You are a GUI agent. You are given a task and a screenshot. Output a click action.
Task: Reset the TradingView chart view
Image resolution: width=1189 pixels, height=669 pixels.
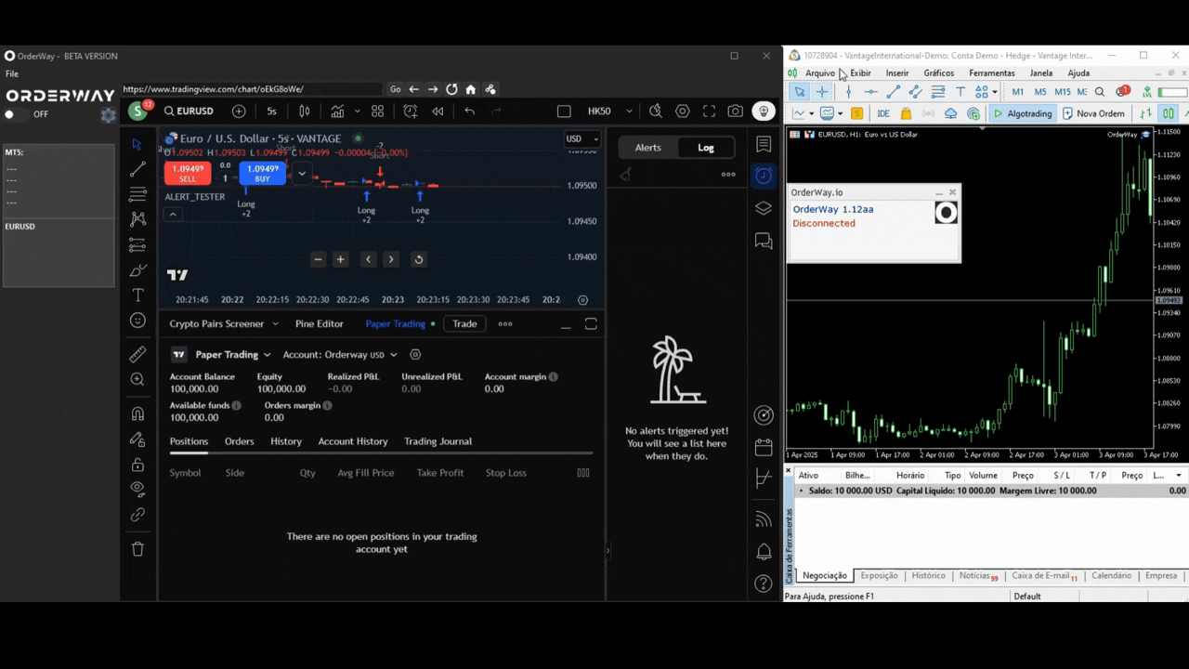coord(419,259)
